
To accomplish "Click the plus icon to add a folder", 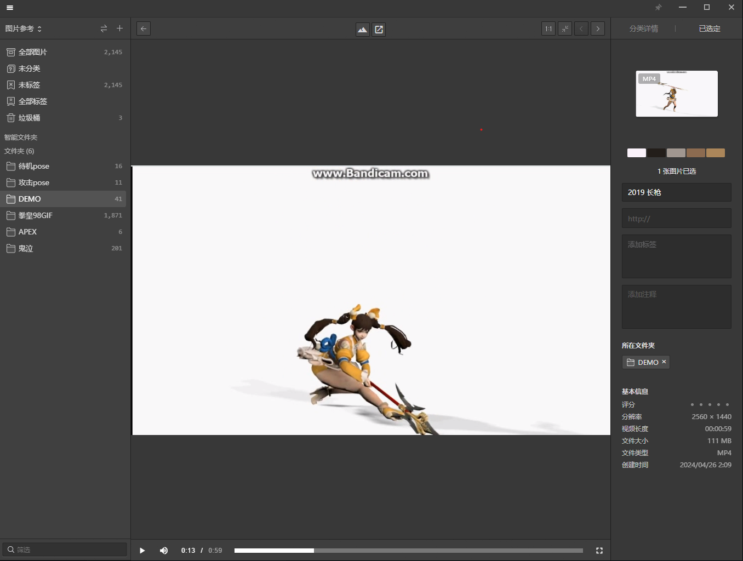I will 119,28.
